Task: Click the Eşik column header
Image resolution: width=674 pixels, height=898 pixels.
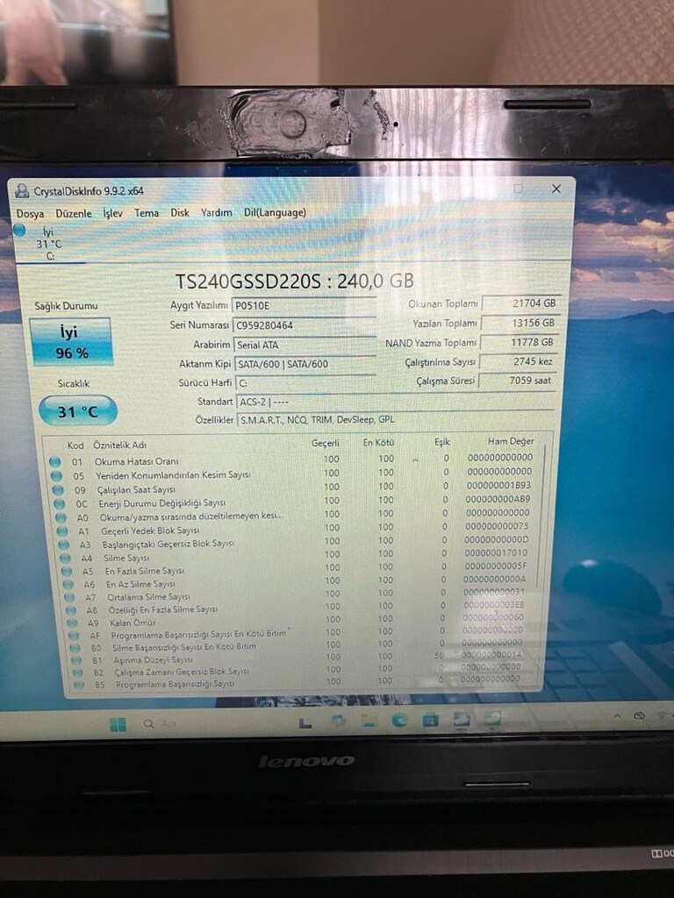Action: tap(442, 442)
